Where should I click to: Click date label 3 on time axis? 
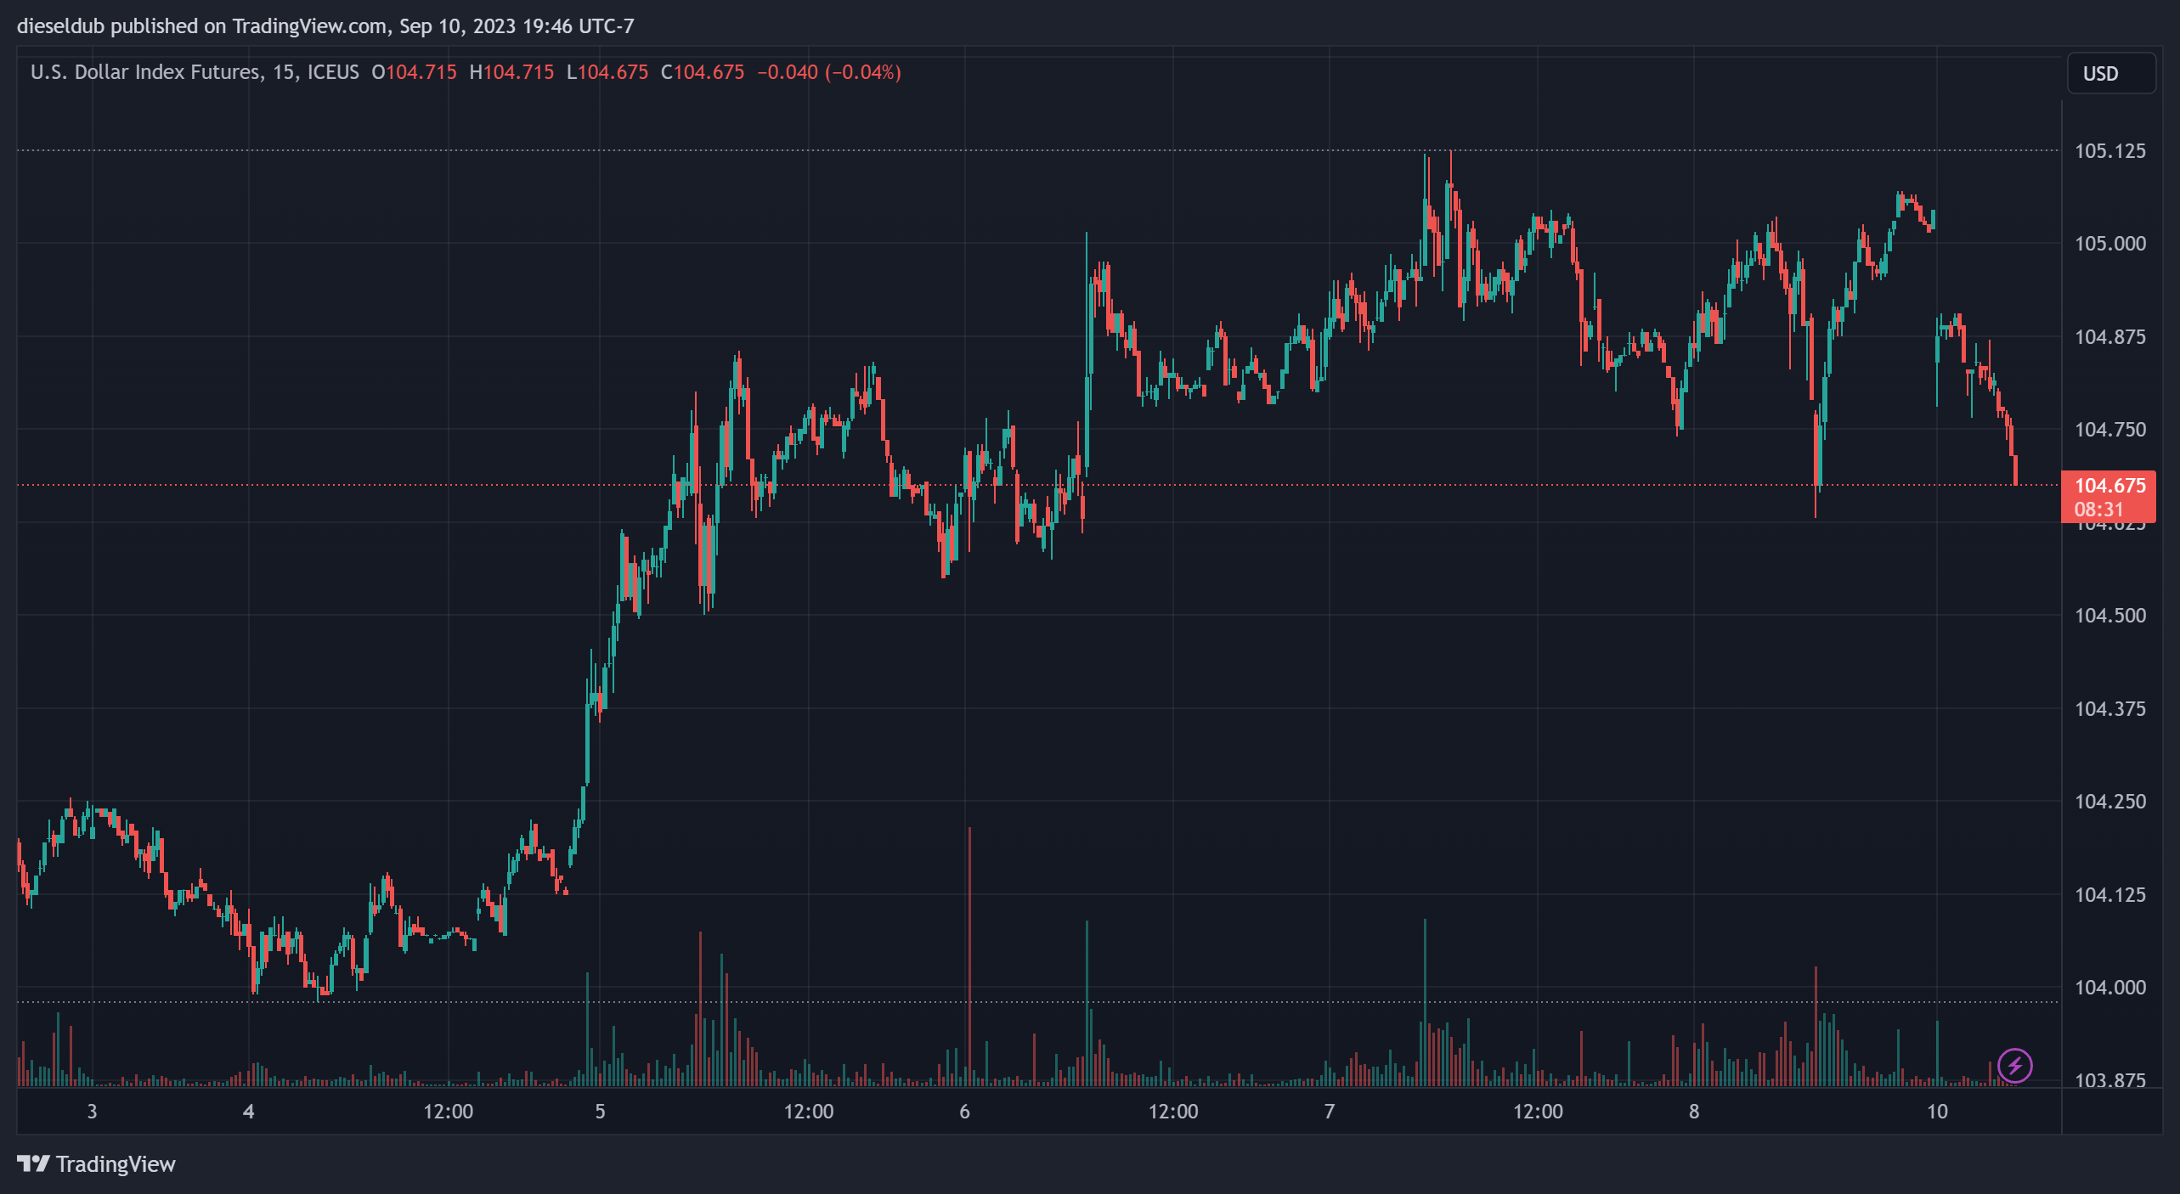tap(92, 1112)
